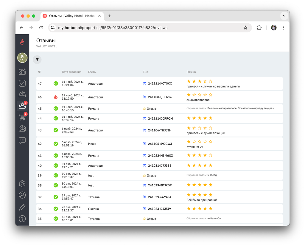Click the fire status icon of review 46
This screenshot has width=305, height=246.
(56, 97)
